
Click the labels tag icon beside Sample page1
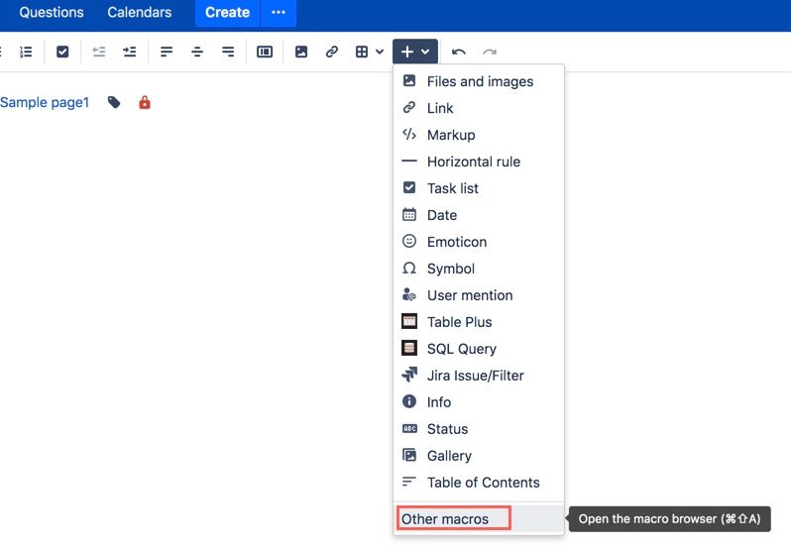coord(114,102)
